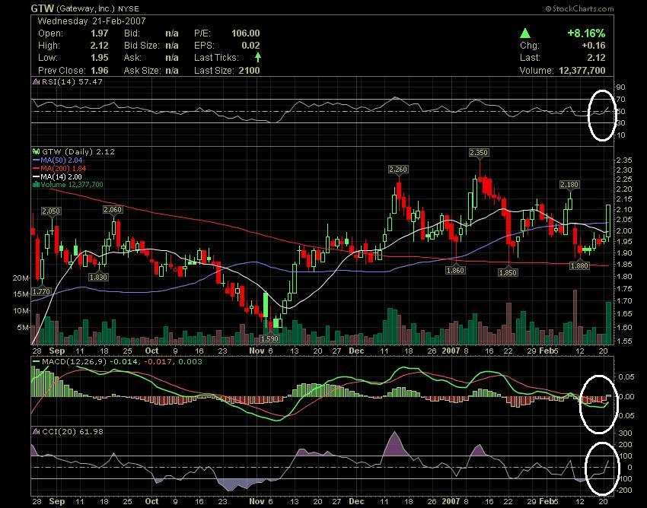Click the 1.590 November low price tag
Viewport: 647px width, 508px height.
coord(270,338)
